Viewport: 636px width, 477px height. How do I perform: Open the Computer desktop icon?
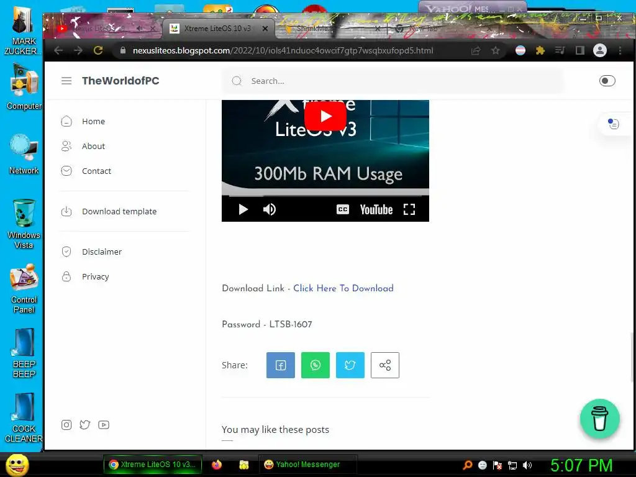click(24, 87)
